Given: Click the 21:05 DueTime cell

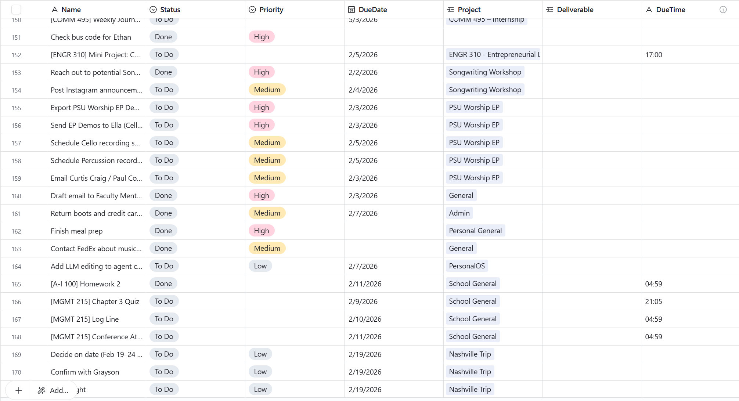Looking at the screenshot, I should tap(653, 301).
